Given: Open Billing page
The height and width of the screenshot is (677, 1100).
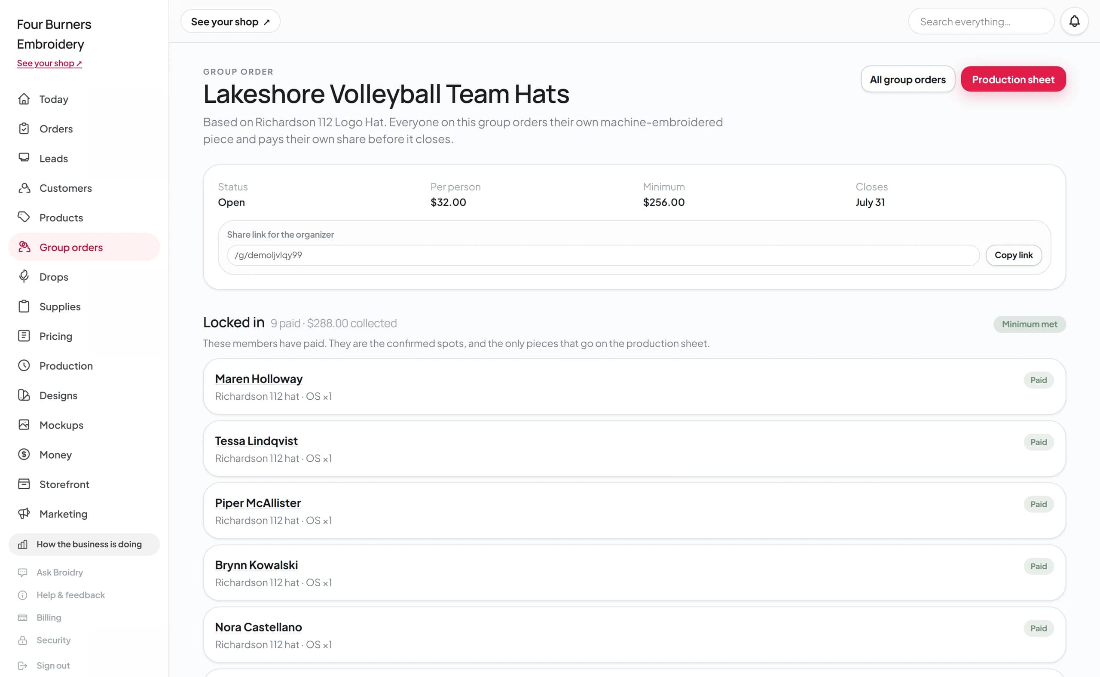Looking at the screenshot, I should pos(84,617).
